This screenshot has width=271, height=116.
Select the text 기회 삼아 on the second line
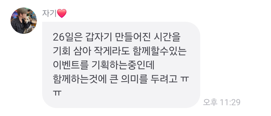coord(72,51)
